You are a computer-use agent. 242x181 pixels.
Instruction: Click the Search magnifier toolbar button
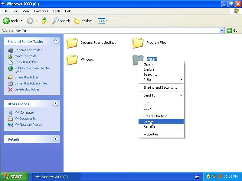tap(61, 21)
